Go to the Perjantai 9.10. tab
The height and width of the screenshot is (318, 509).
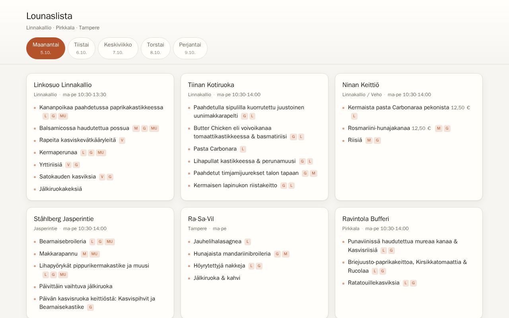click(x=190, y=48)
